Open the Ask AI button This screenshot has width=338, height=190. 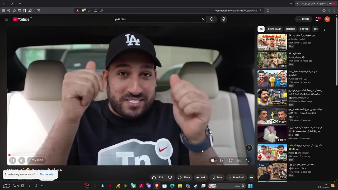tap(201, 177)
